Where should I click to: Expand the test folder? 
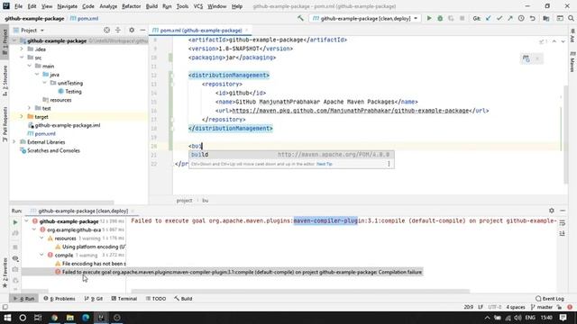tap(30, 108)
